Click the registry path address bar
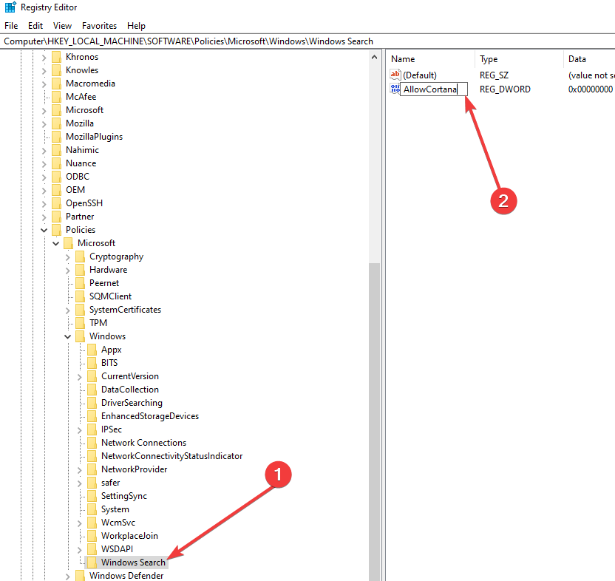Image resolution: width=615 pixels, height=581 pixels. [307, 41]
